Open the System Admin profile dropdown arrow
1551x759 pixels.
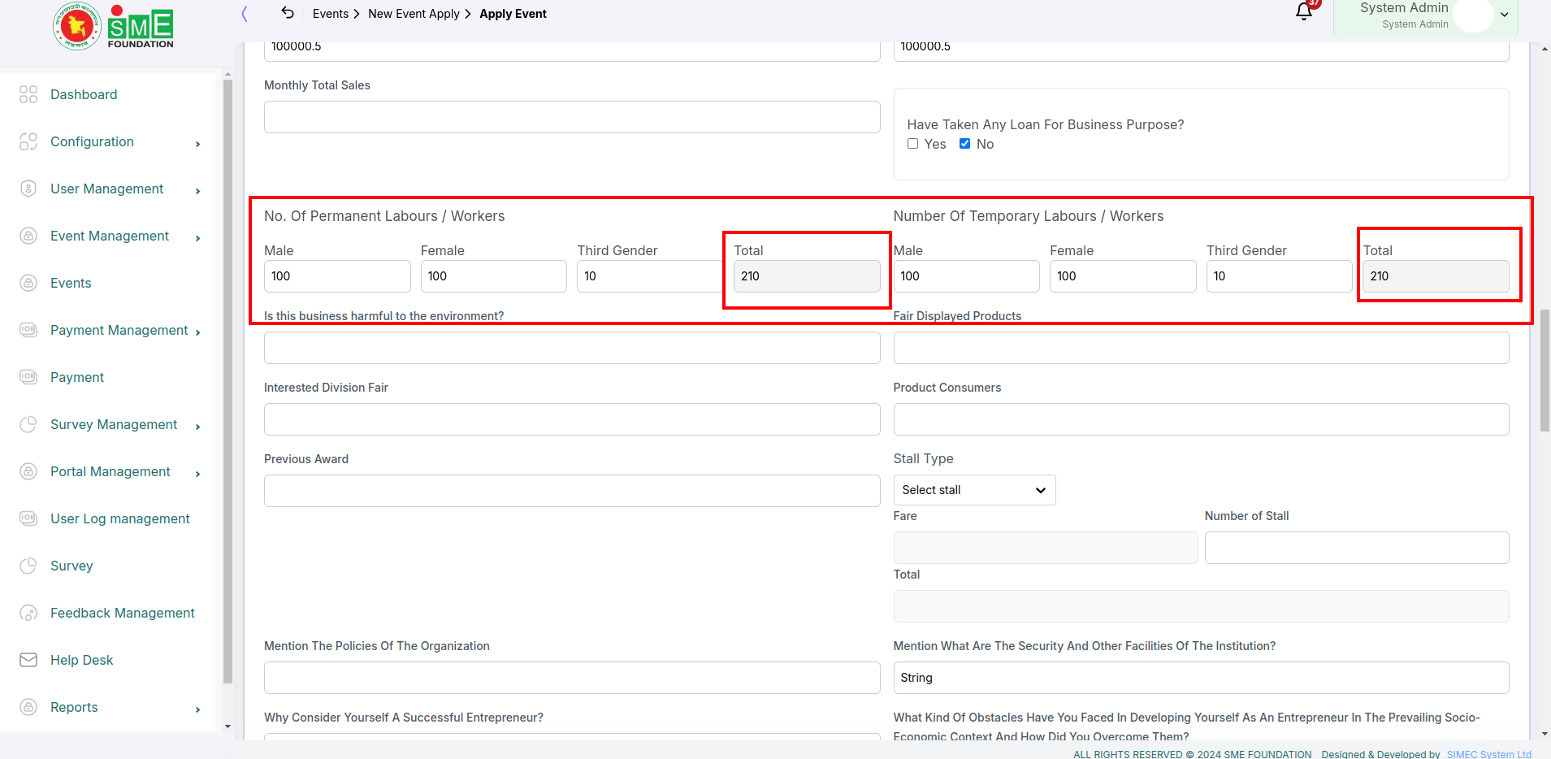point(1505,15)
